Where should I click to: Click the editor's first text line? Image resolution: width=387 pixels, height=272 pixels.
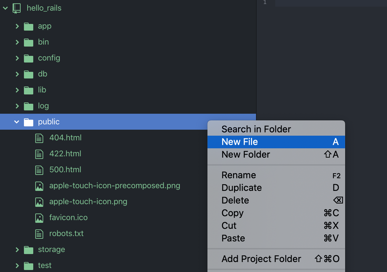coord(331,3)
